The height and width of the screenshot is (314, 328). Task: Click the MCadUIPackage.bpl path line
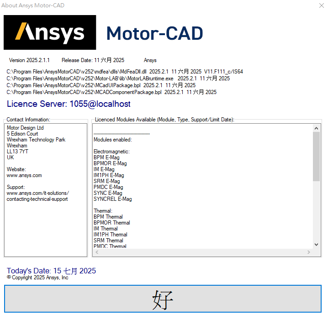[x=101, y=85]
